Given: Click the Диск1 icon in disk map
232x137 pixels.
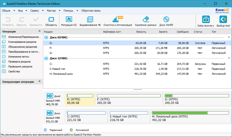Looking at the screenshot, I should (50, 113).
